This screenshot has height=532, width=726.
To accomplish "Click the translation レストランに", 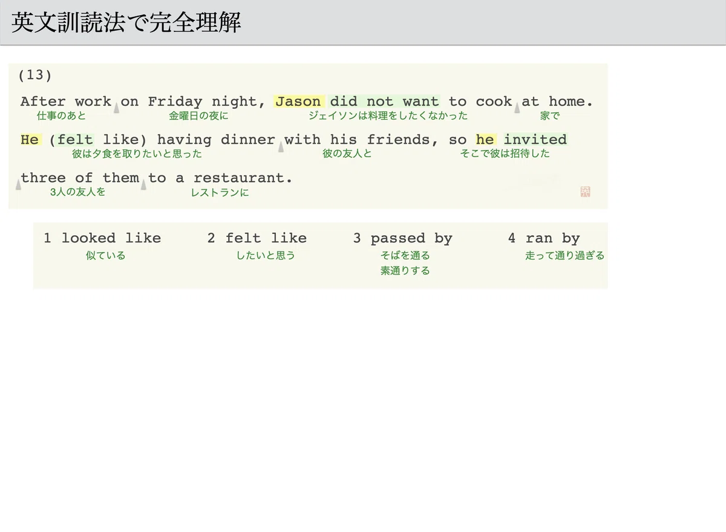I will click(220, 193).
